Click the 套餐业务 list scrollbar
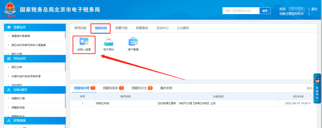The image size is (322, 128). [65, 35]
